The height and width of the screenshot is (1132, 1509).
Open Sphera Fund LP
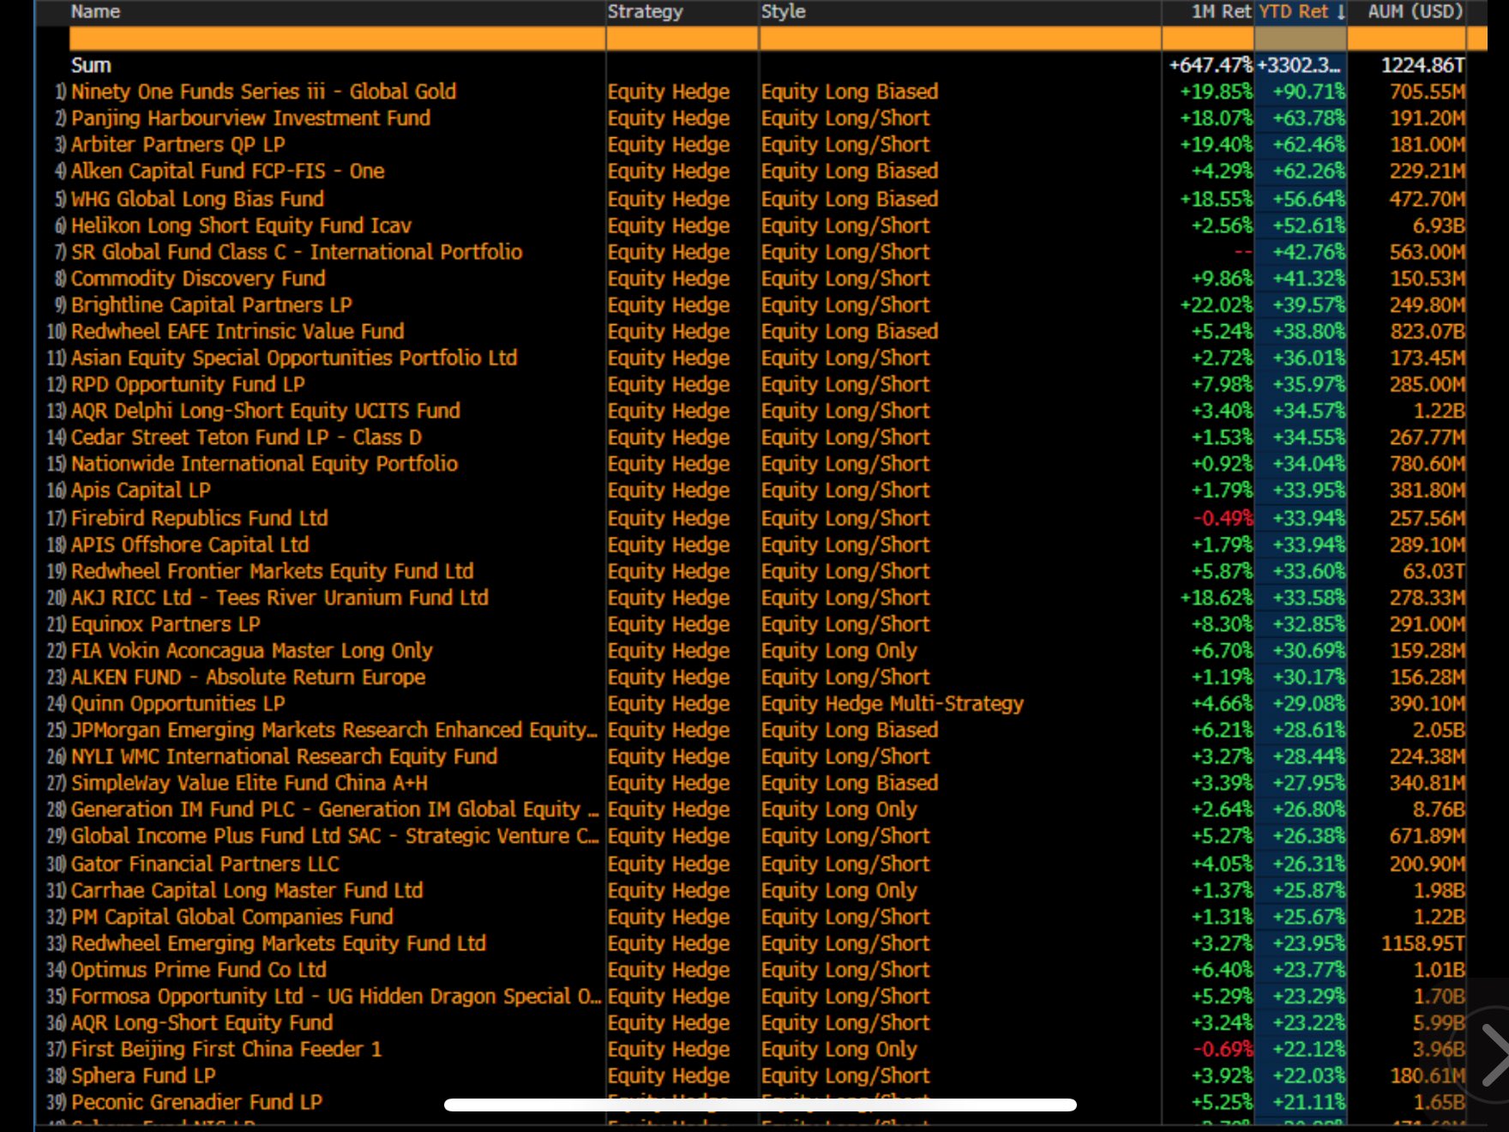[x=143, y=1078]
